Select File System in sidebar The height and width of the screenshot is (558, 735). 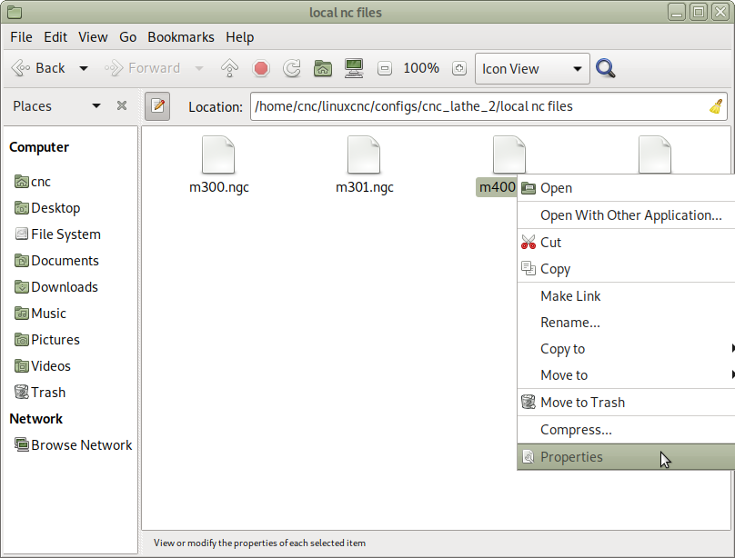[57, 234]
